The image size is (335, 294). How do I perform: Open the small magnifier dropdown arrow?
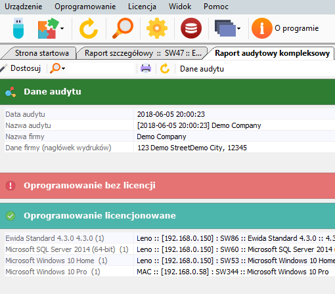(x=63, y=69)
